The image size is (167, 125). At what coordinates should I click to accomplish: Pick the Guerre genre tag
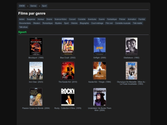tap(102, 19)
